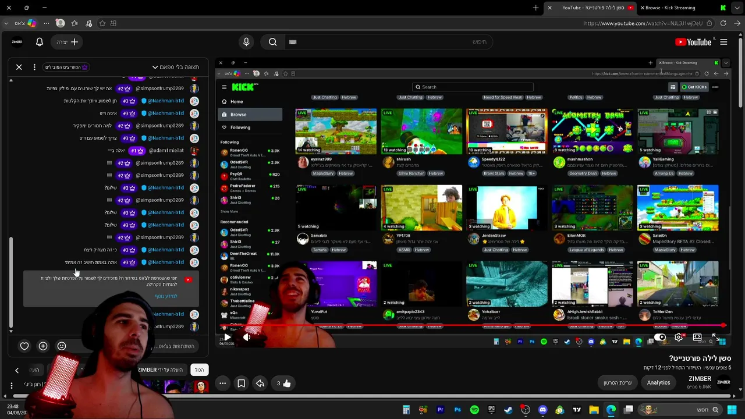This screenshot has height=419, width=745.
Task: Like the video with thumbs-up button
Action: (283, 384)
